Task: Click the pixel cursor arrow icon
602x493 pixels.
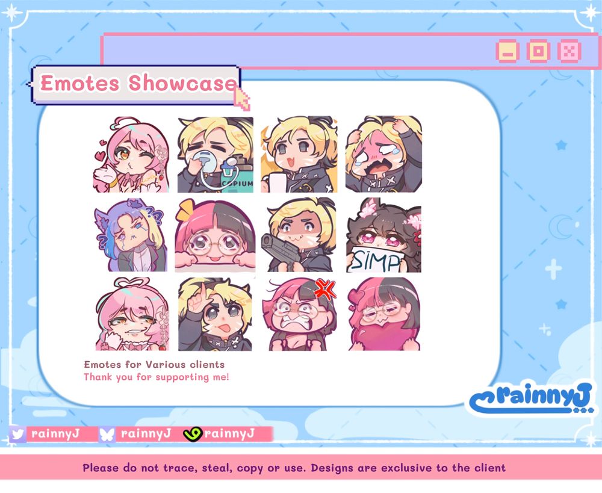Action: coord(243,99)
